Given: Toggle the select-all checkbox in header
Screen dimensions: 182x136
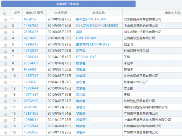Looking at the screenshot, I should pos(5,13).
